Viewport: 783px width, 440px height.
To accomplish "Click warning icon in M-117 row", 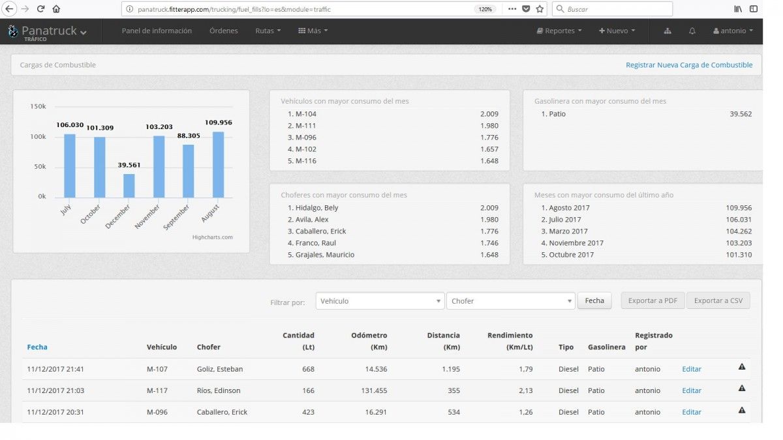I will (742, 389).
